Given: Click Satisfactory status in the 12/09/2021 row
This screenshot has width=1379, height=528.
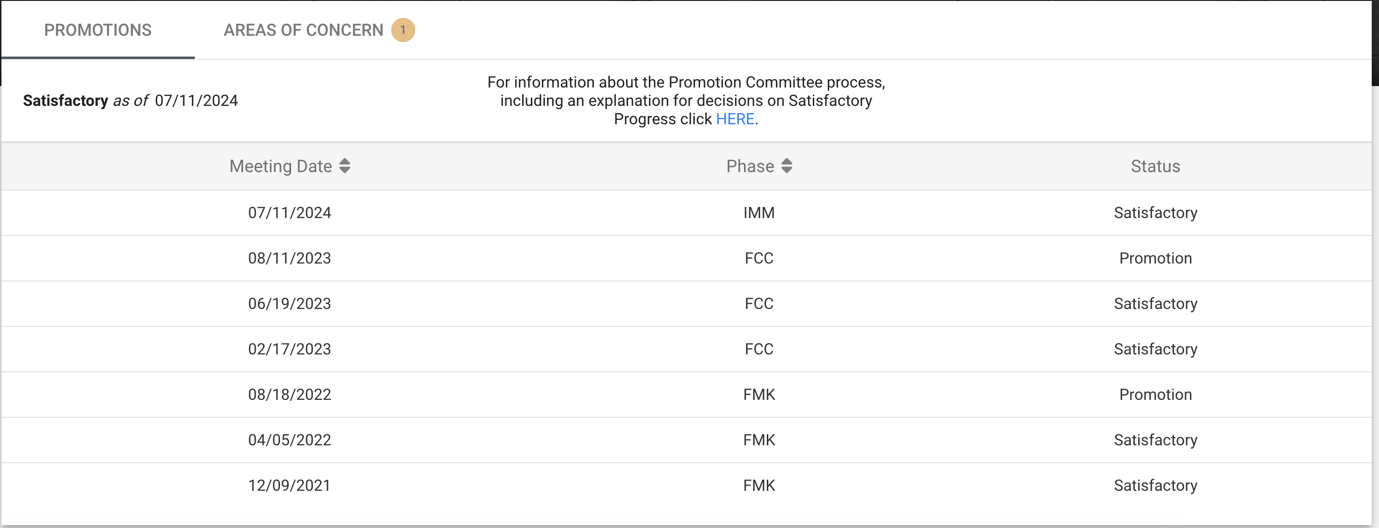Looking at the screenshot, I should coord(1155,486).
